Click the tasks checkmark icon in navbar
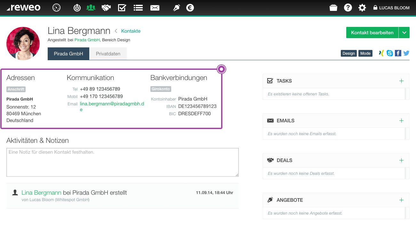 122,8
